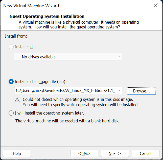
Task: Choose I will install the operating system later
Action: tap(11, 113)
